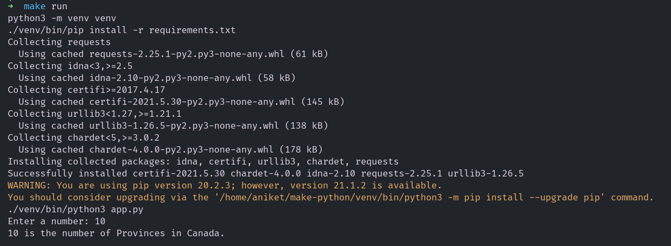Click the "Collecting urllib3<1.27,>=1.21.1" line

pyautogui.click(x=94, y=113)
